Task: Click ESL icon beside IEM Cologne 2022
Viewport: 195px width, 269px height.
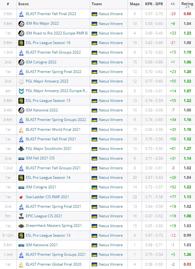Action: [21, 62]
